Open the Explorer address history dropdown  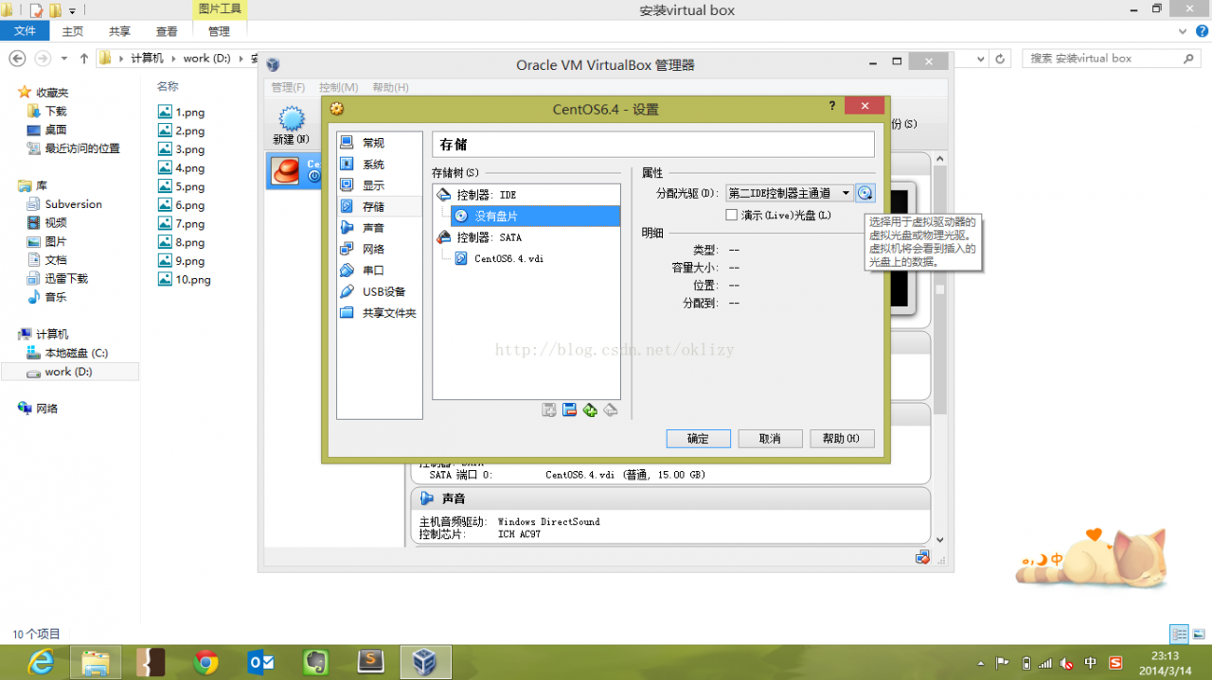pyautogui.click(x=981, y=59)
